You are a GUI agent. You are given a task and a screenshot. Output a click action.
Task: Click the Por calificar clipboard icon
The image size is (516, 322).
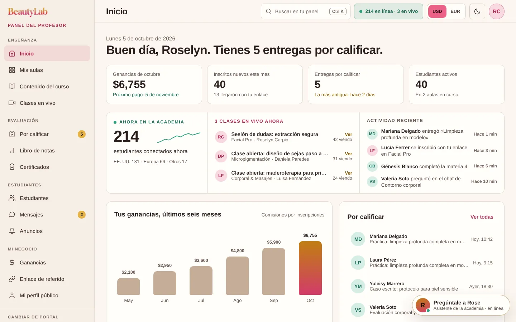pyautogui.click(x=12, y=134)
